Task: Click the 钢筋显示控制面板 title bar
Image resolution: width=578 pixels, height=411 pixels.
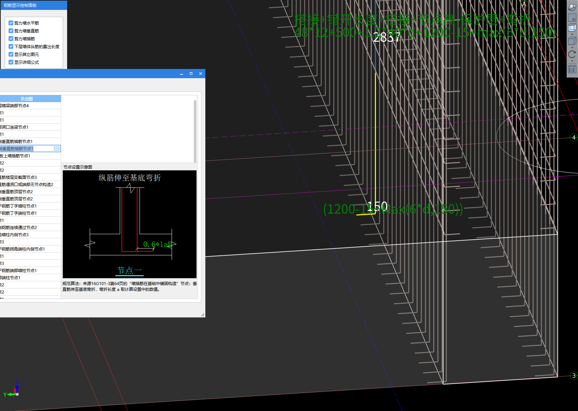Action: 33,5
